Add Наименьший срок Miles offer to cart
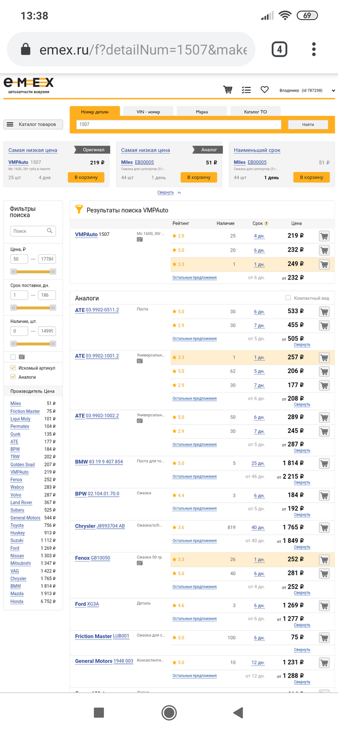The width and height of the screenshot is (338, 733). pyautogui.click(x=311, y=177)
